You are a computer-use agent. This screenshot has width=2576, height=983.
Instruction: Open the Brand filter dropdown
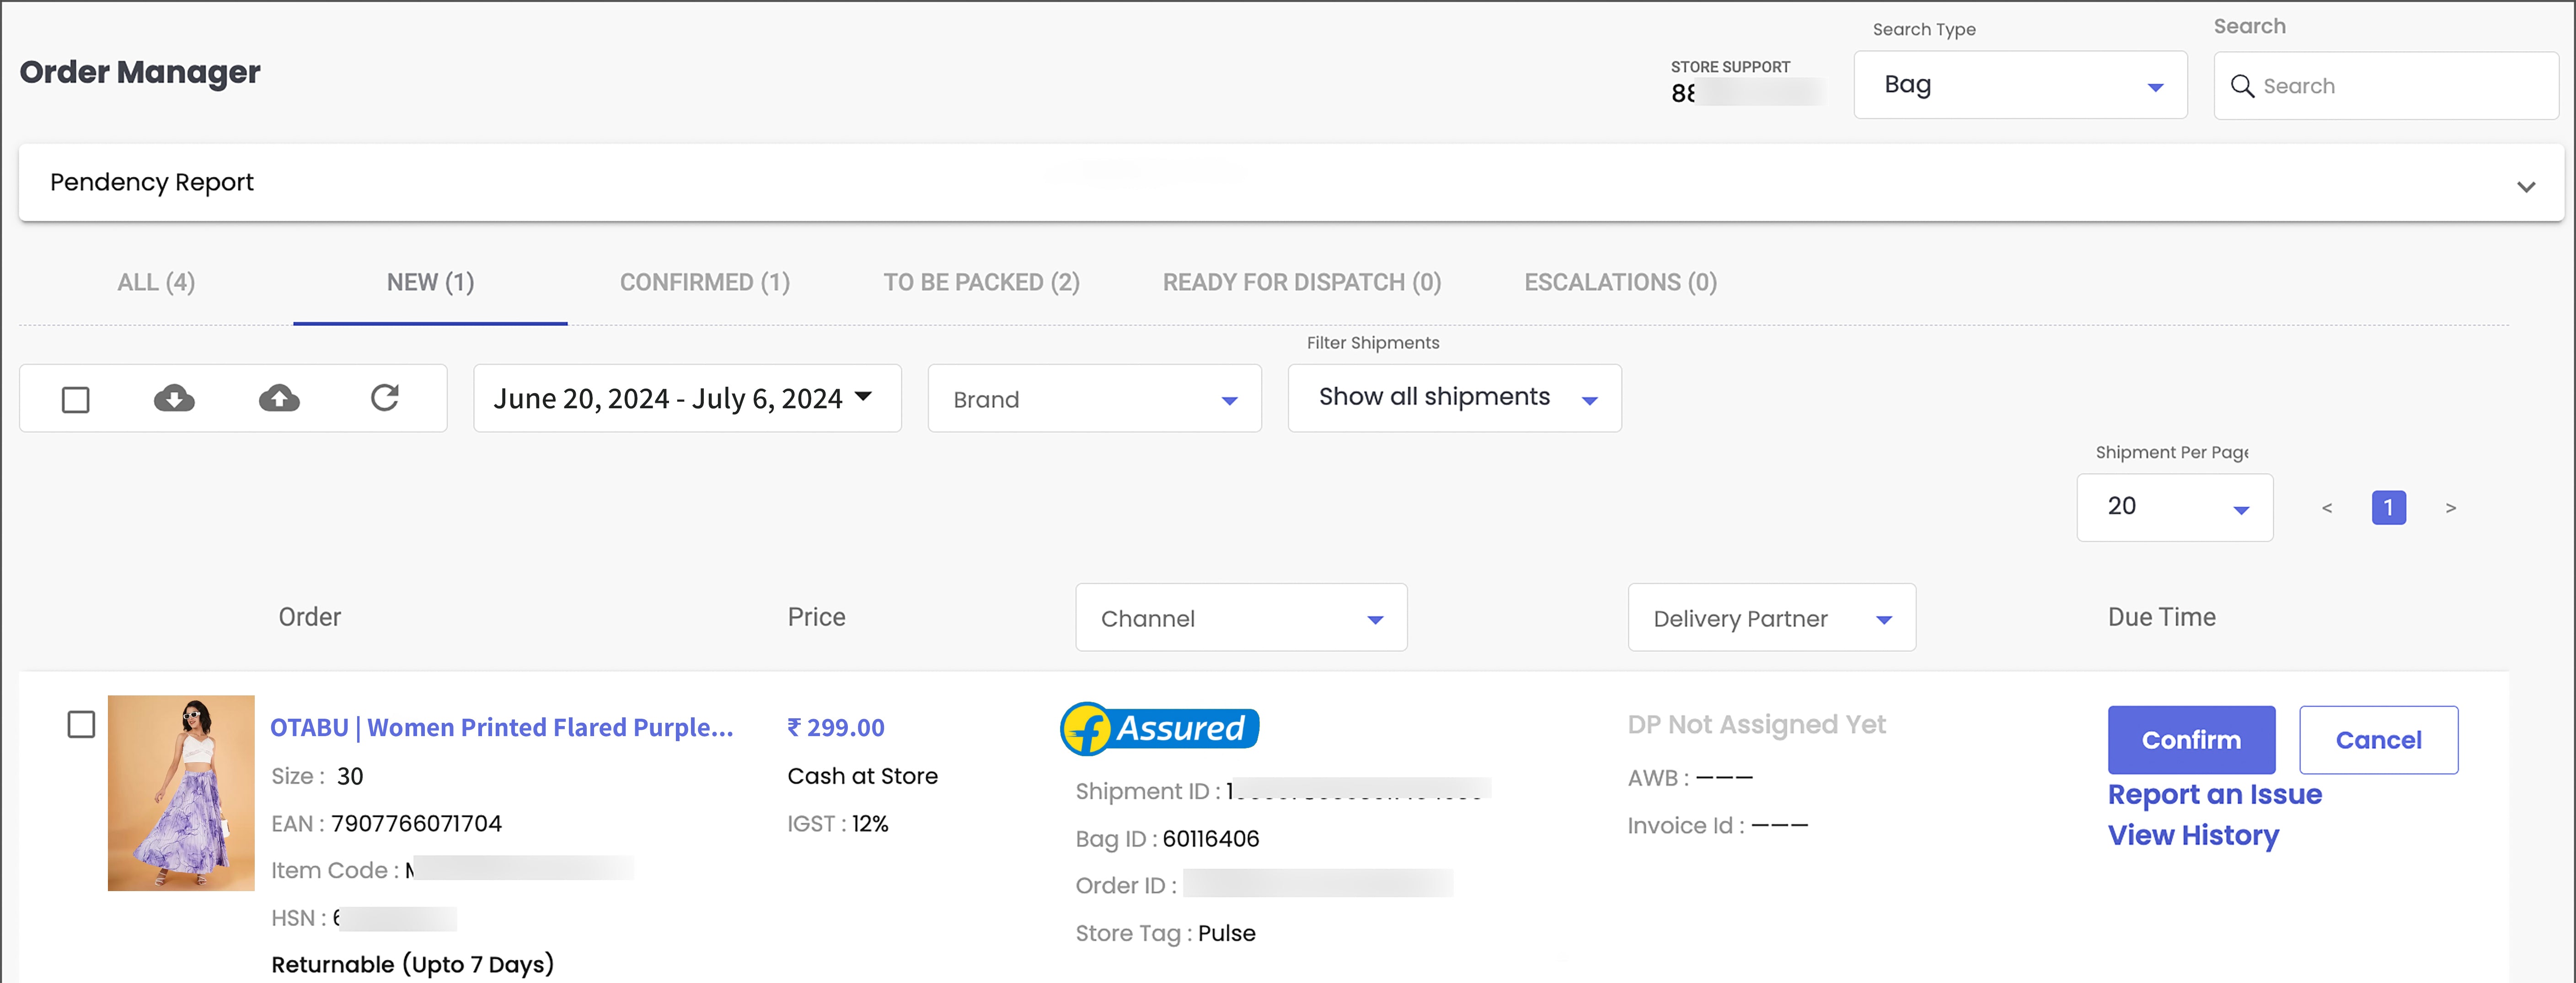click(1094, 399)
